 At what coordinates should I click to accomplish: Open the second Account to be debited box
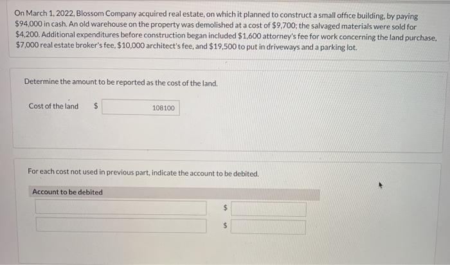coord(121,225)
